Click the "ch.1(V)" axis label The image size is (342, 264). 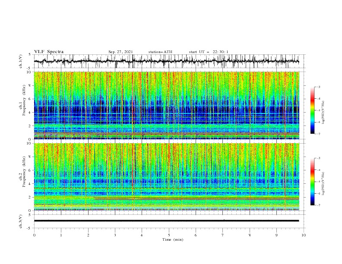[21, 61]
